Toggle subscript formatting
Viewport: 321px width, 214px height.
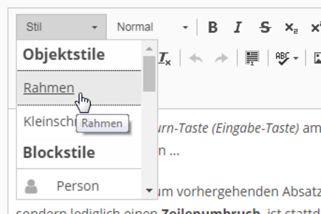click(291, 27)
